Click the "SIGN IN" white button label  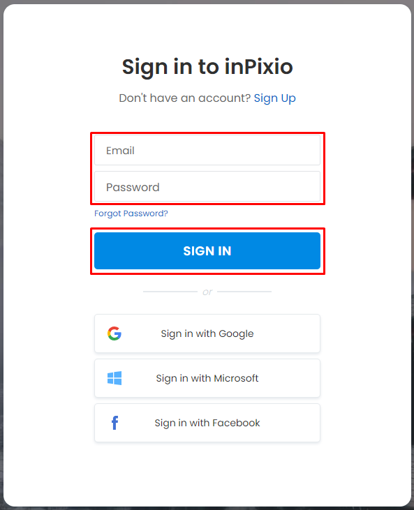coord(207,250)
